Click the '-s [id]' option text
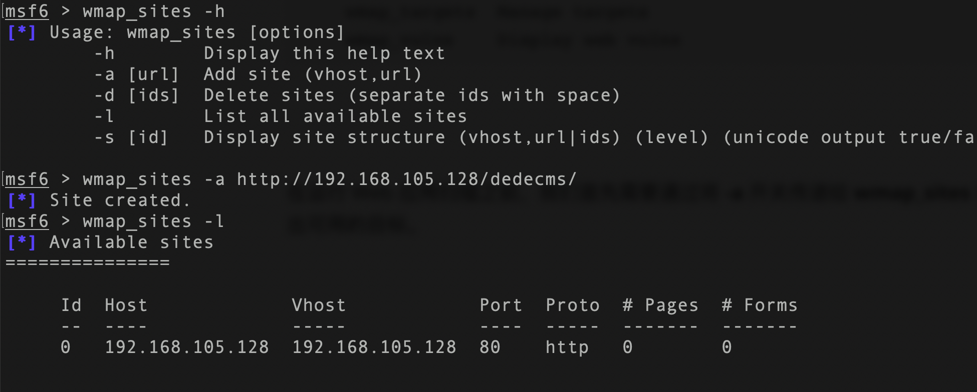The width and height of the screenshot is (977, 392). [131, 137]
